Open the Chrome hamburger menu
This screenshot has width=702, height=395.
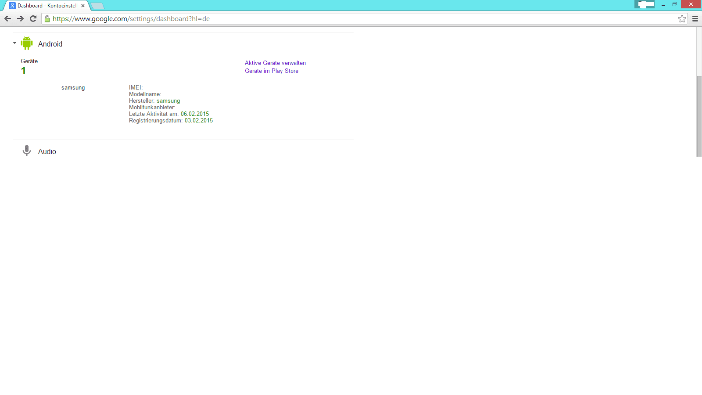click(x=695, y=18)
